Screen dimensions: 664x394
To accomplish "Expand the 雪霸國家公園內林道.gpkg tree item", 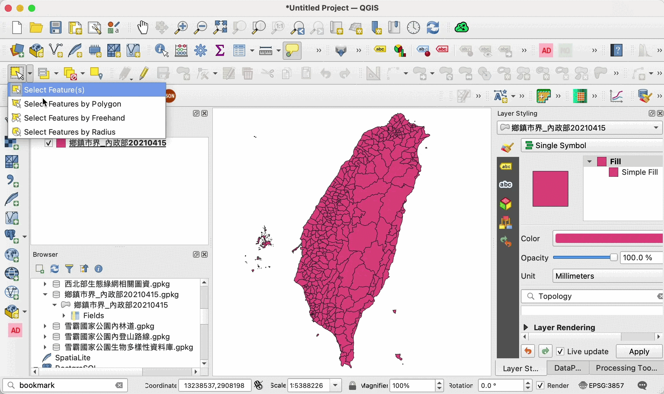I will pos(45,326).
